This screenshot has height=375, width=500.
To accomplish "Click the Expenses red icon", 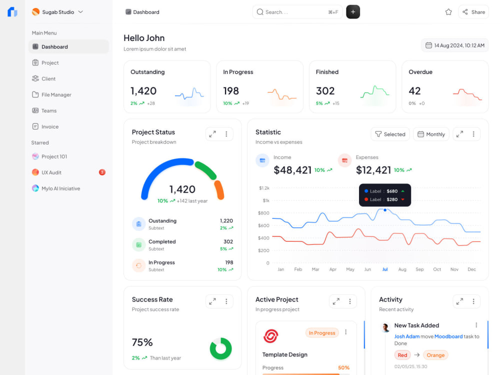I will point(344,160).
